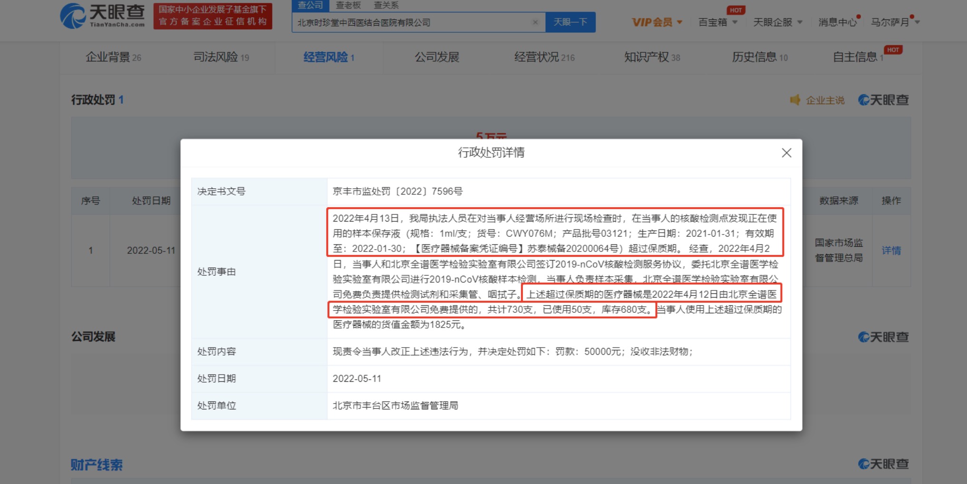Click the 天眼一下 search button
The height and width of the screenshot is (484, 967).
point(570,22)
